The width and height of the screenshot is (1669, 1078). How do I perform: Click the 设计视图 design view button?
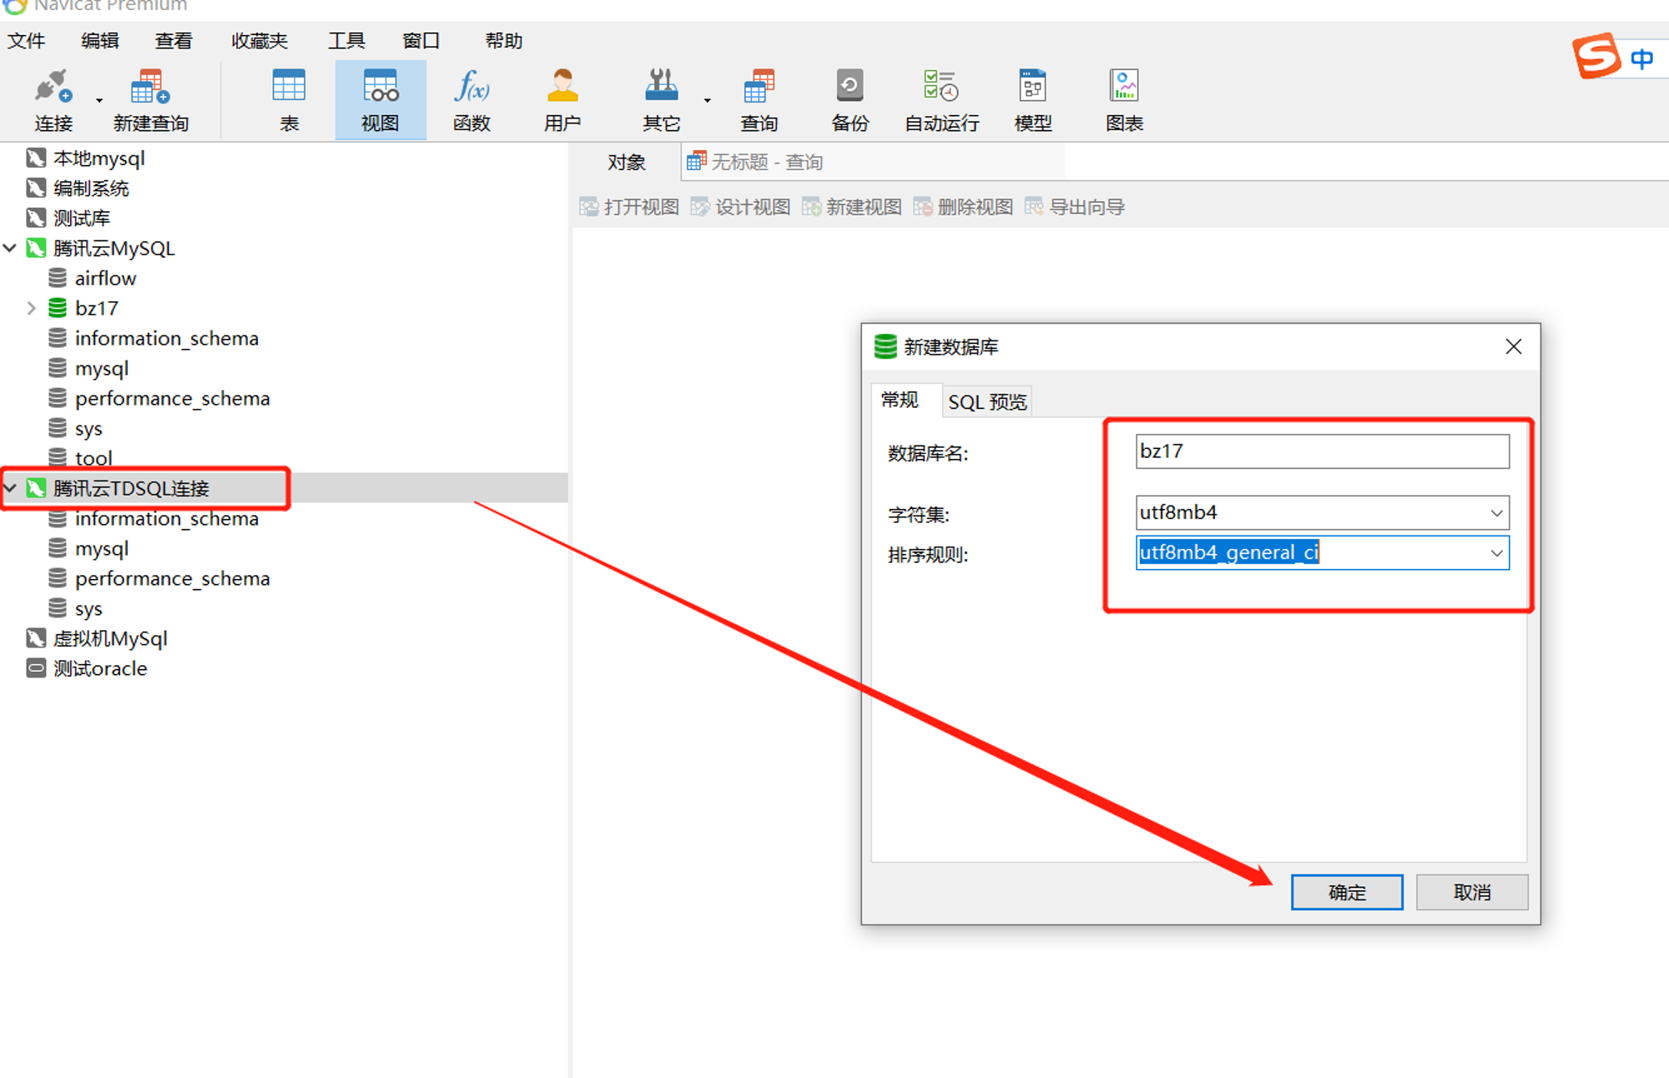[x=741, y=207]
